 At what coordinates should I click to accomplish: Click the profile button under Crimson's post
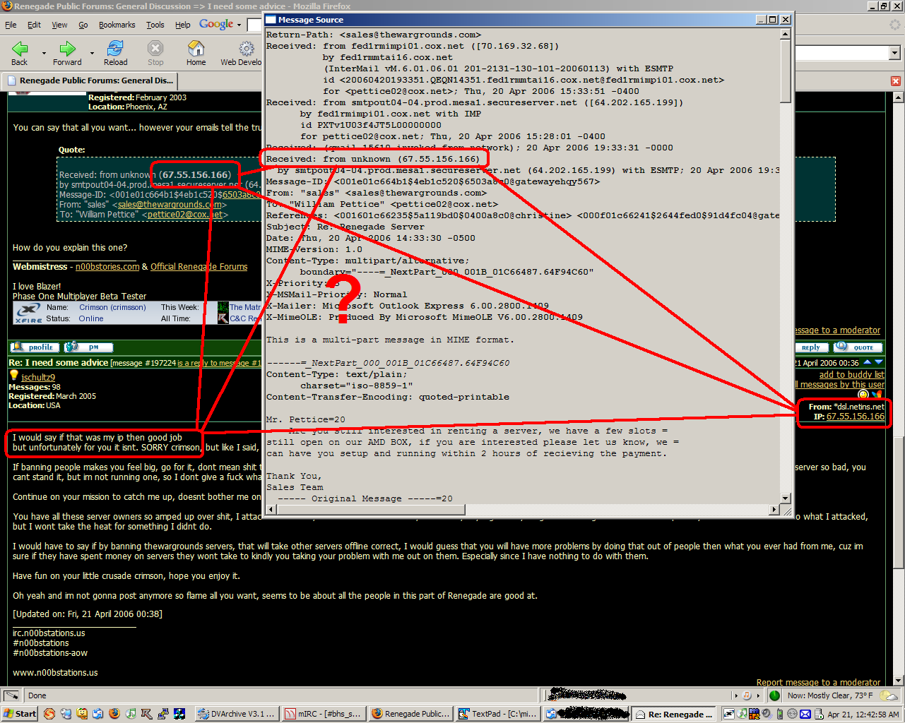click(34, 347)
